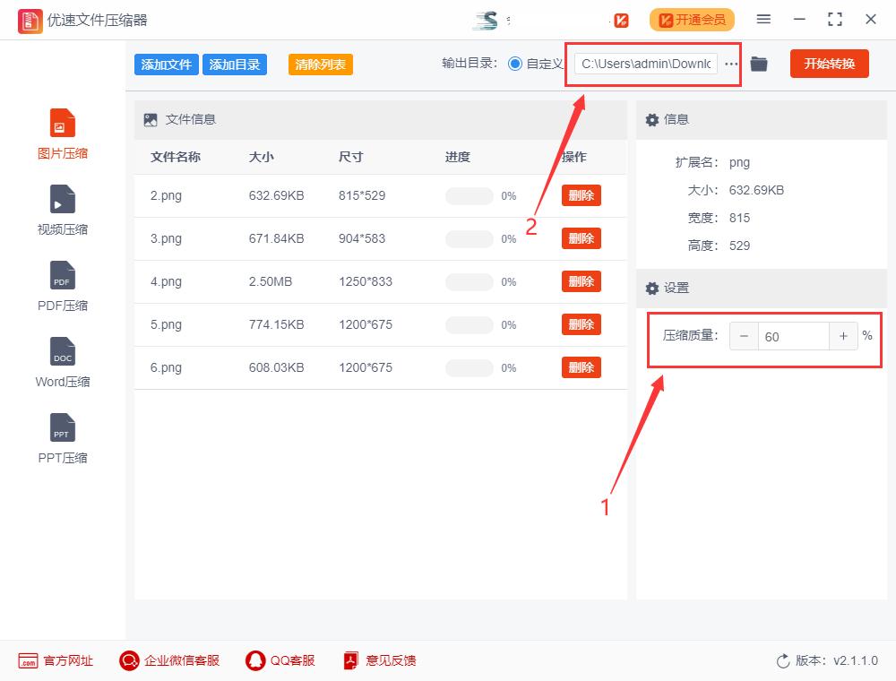Delete 4.png from the file list
896x681 pixels.
[x=581, y=281]
